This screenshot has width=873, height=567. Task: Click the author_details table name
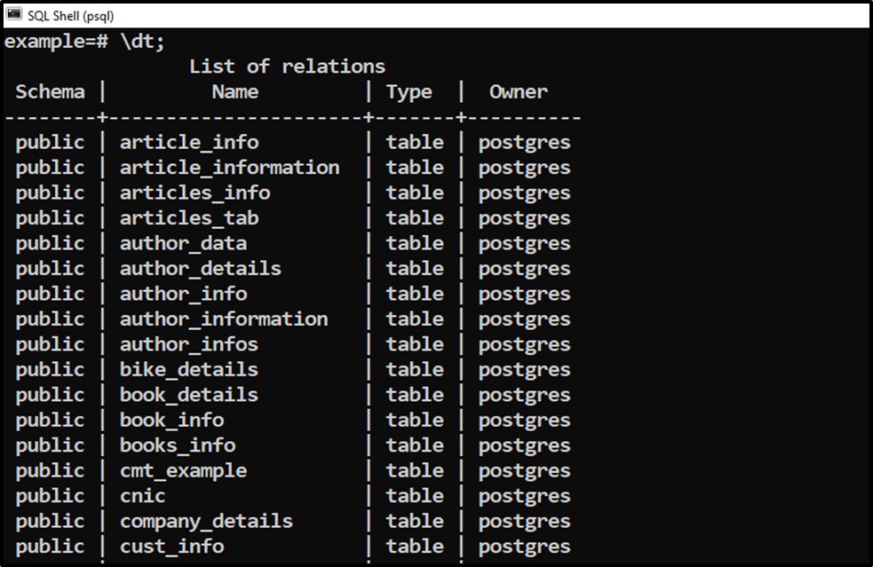(x=201, y=269)
